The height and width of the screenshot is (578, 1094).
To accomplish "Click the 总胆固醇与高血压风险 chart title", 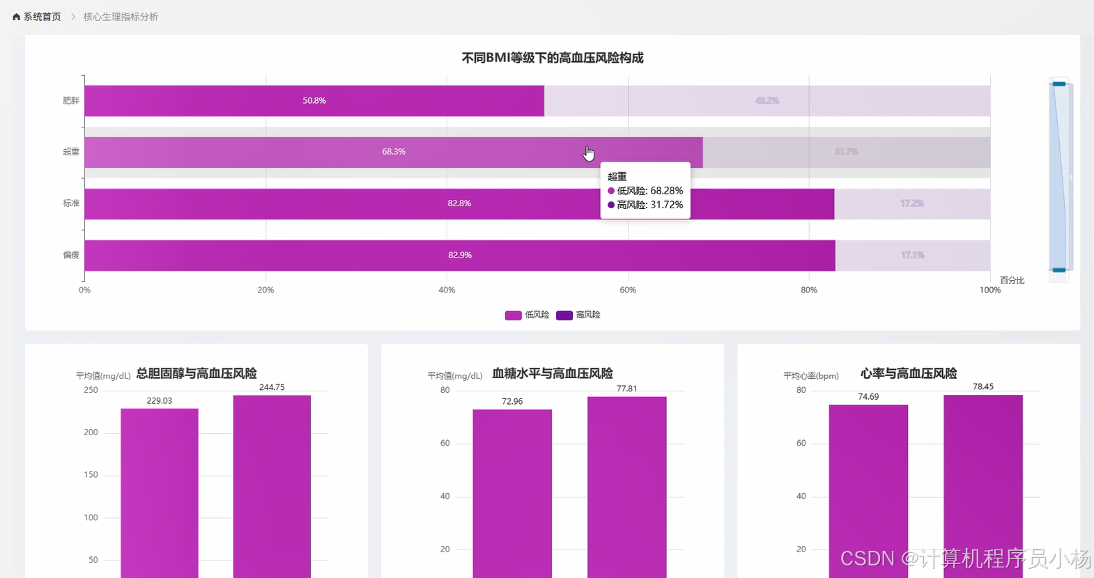I will click(x=197, y=373).
